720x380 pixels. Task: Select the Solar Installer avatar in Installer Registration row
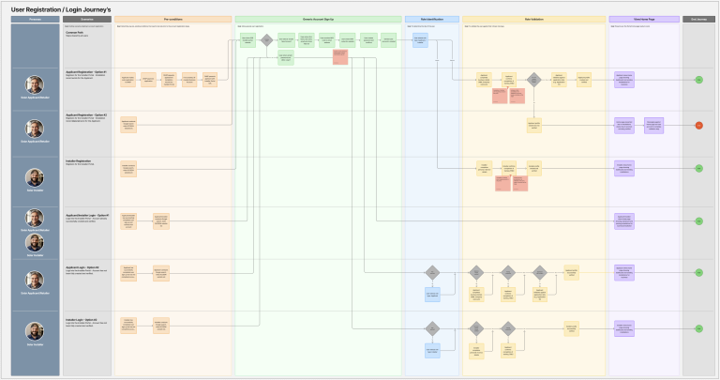coord(35,178)
